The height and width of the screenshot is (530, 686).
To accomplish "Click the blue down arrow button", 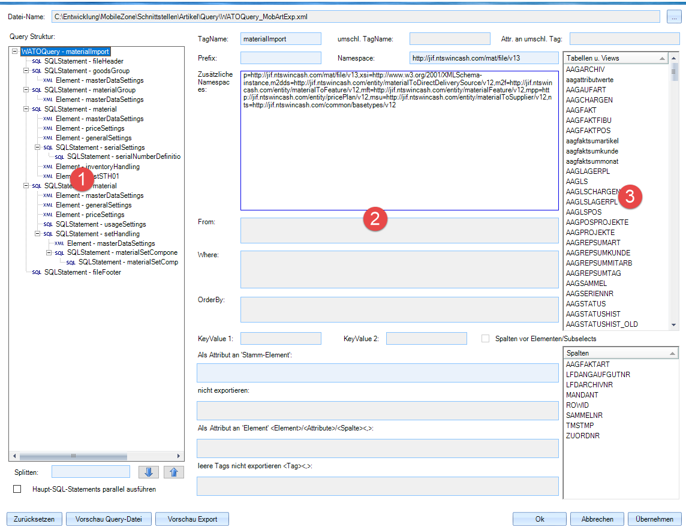I will [x=148, y=472].
